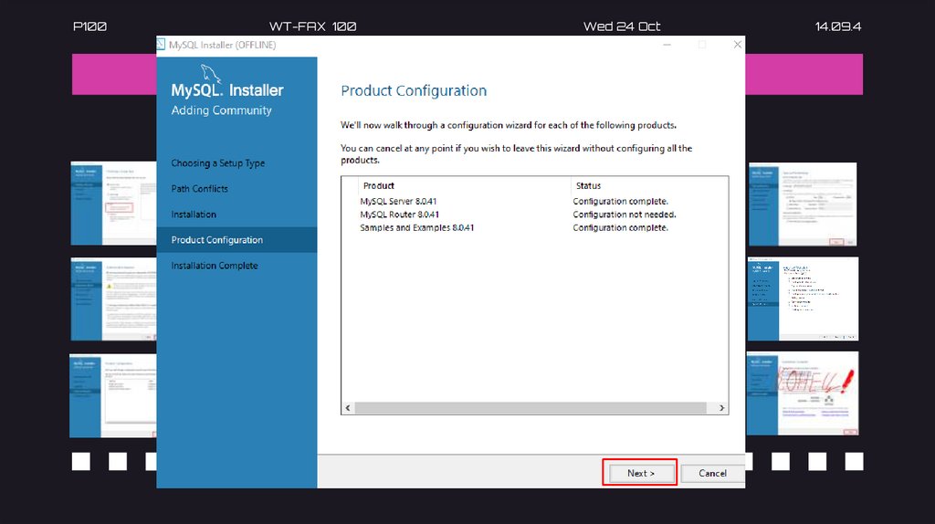Click the Cancel button
935x524 pixels.
712,473
